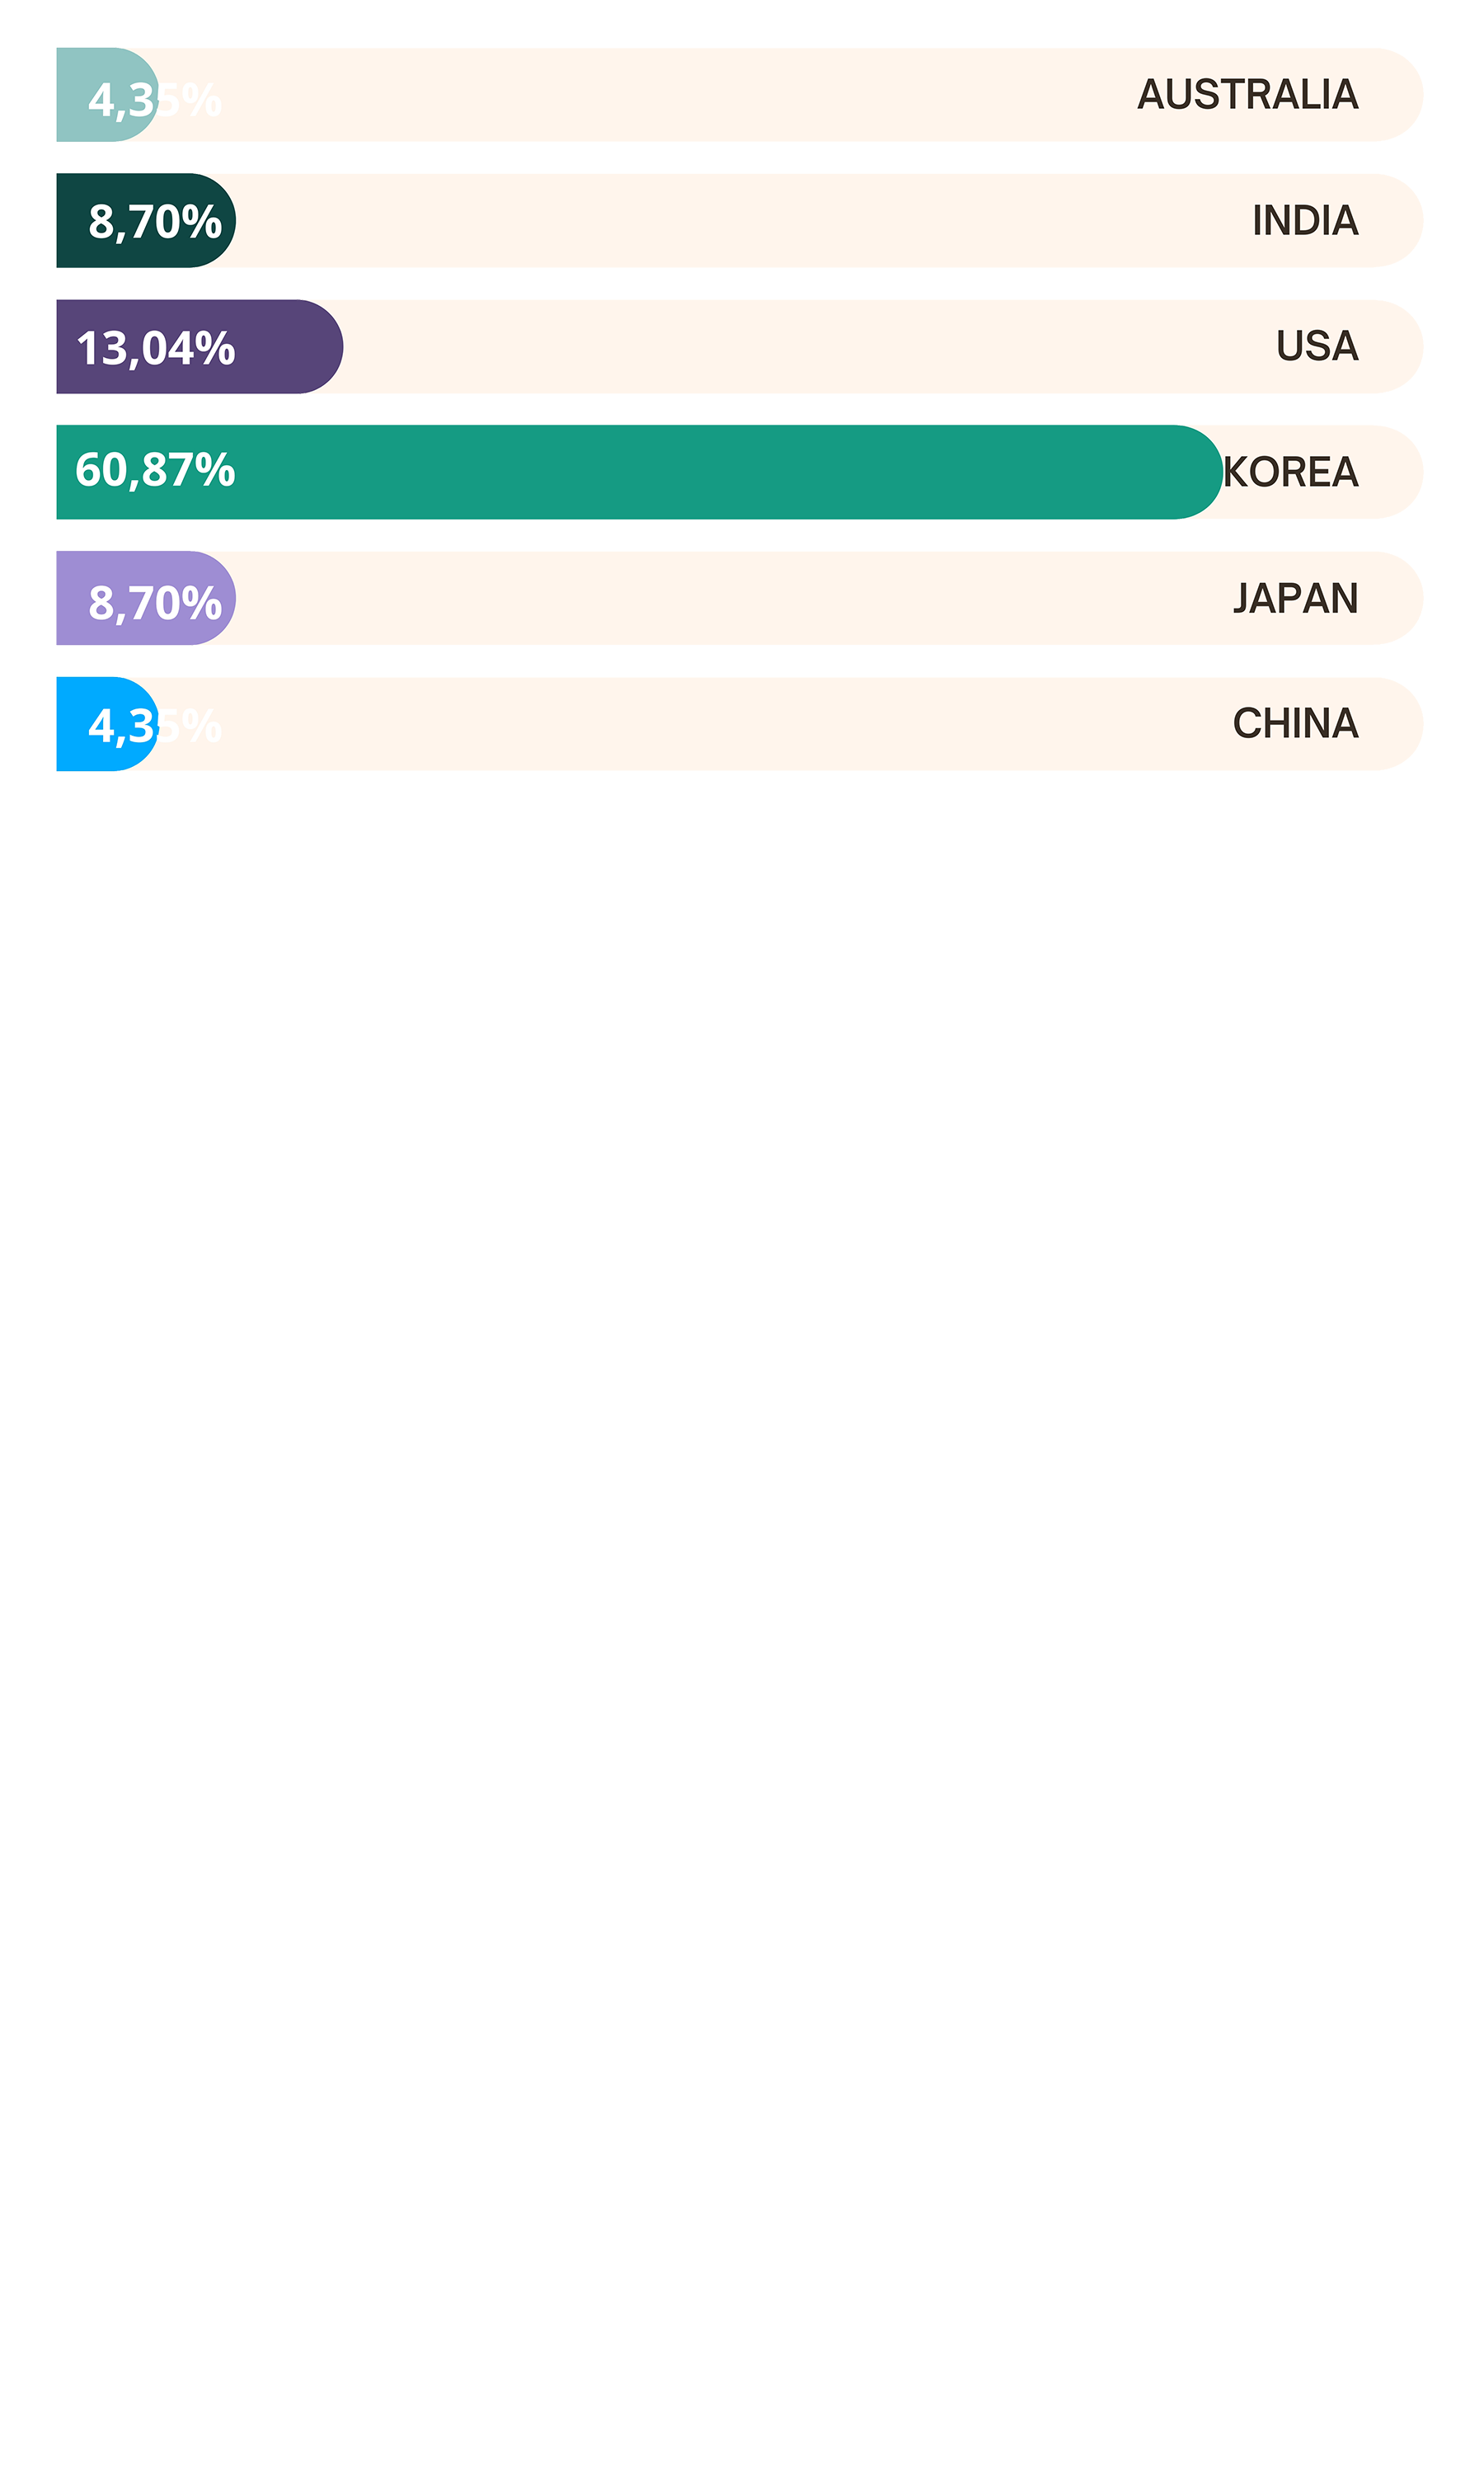The image size is (1484, 2474).
Task: Click the green Korea bar fill
Action: click(x=639, y=472)
